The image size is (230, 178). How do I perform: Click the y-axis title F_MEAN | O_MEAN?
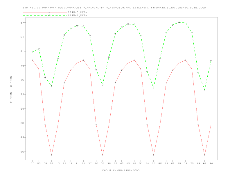(x=11, y=90)
